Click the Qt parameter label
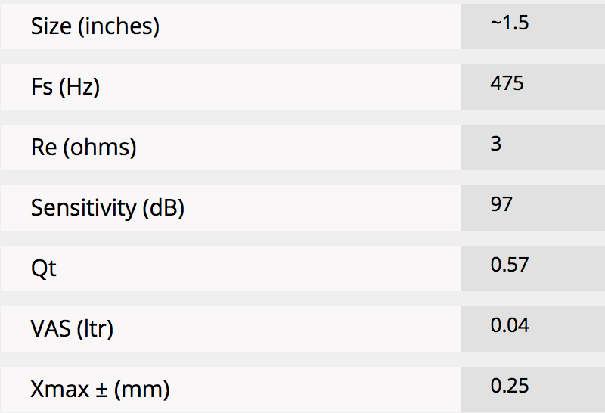The height and width of the screenshot is (413, 605). point(44,269)
